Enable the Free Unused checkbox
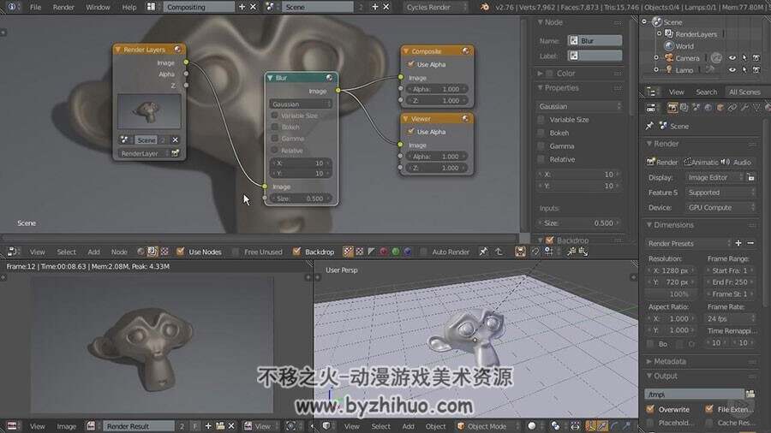The height and width of the screenshot is (433, 771). coord(236,252)
